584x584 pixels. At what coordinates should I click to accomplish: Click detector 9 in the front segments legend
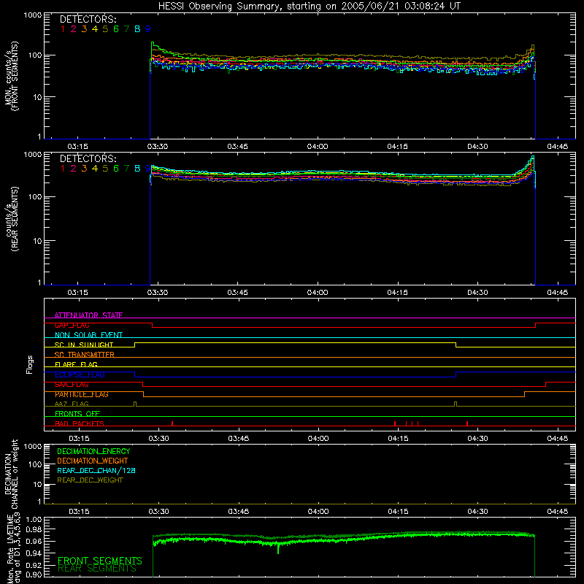148,29
